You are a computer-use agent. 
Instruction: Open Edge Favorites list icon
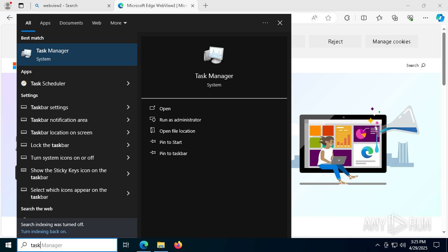(379, 18)
